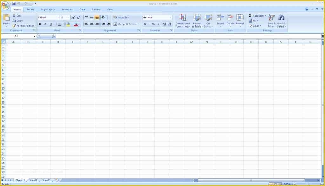Expand the AutoSum dropdown arrow

265,16
